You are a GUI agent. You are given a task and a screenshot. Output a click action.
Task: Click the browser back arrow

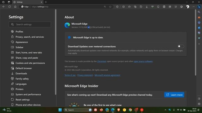3,7
